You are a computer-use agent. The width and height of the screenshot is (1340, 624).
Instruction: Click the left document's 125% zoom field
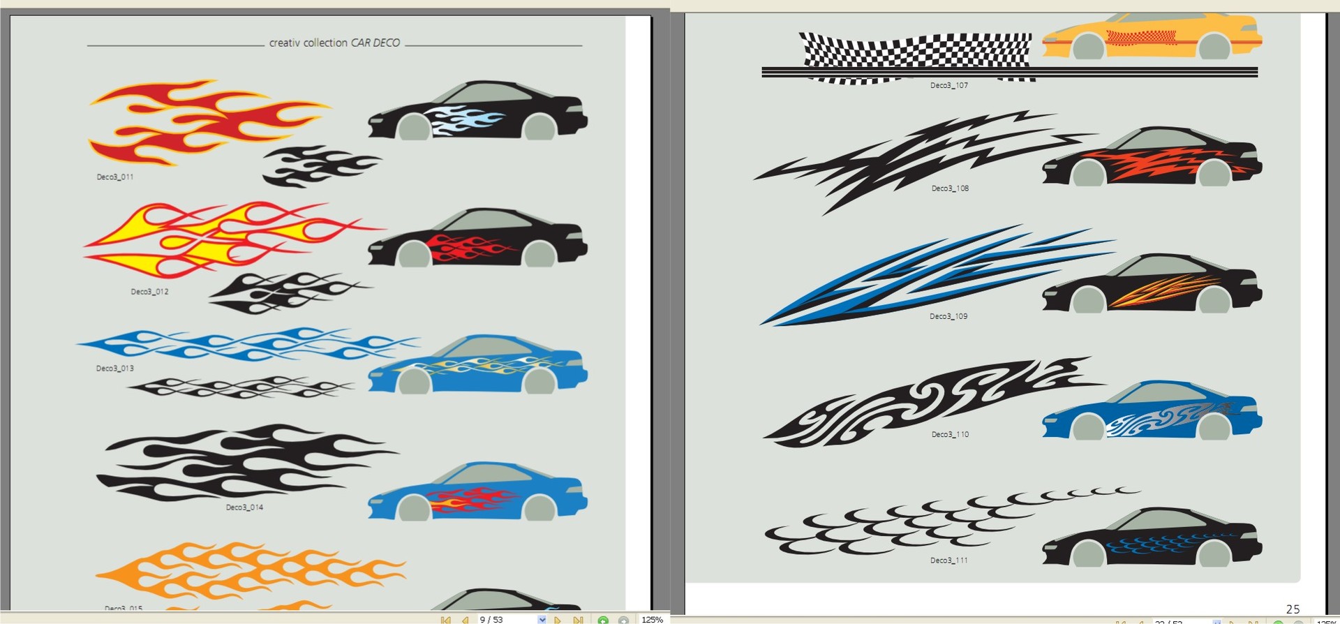click(x=652, y=620)
